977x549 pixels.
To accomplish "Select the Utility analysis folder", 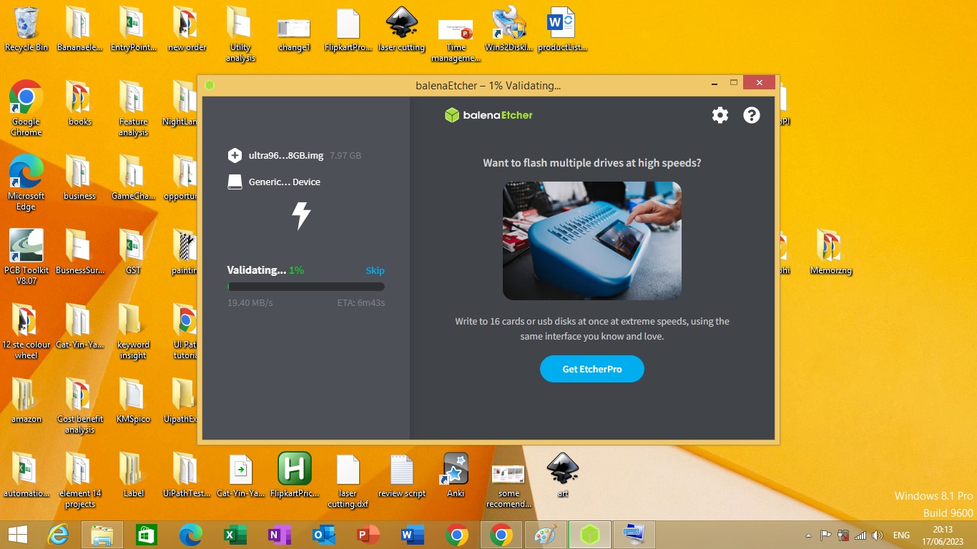I will tap(240, 35).
